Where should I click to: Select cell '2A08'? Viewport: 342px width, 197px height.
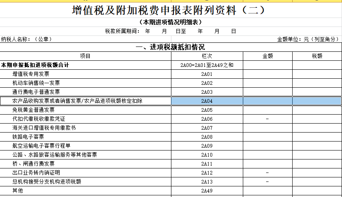pyautogui.click(x=207, y=137)
